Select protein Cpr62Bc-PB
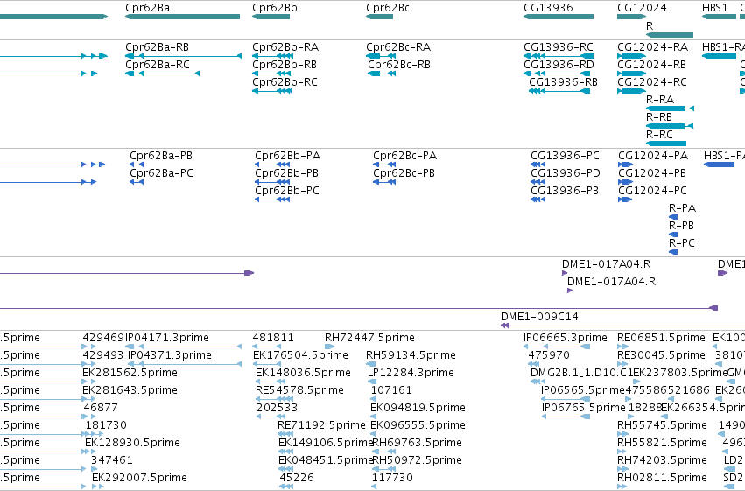745x491 pixels. [x=384, y=182]
